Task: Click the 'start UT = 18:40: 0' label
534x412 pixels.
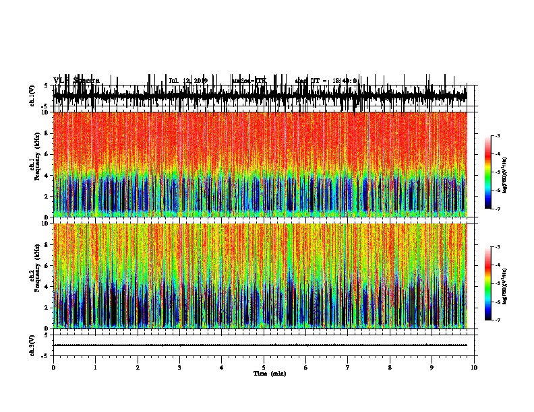Action: coord(326,81)
